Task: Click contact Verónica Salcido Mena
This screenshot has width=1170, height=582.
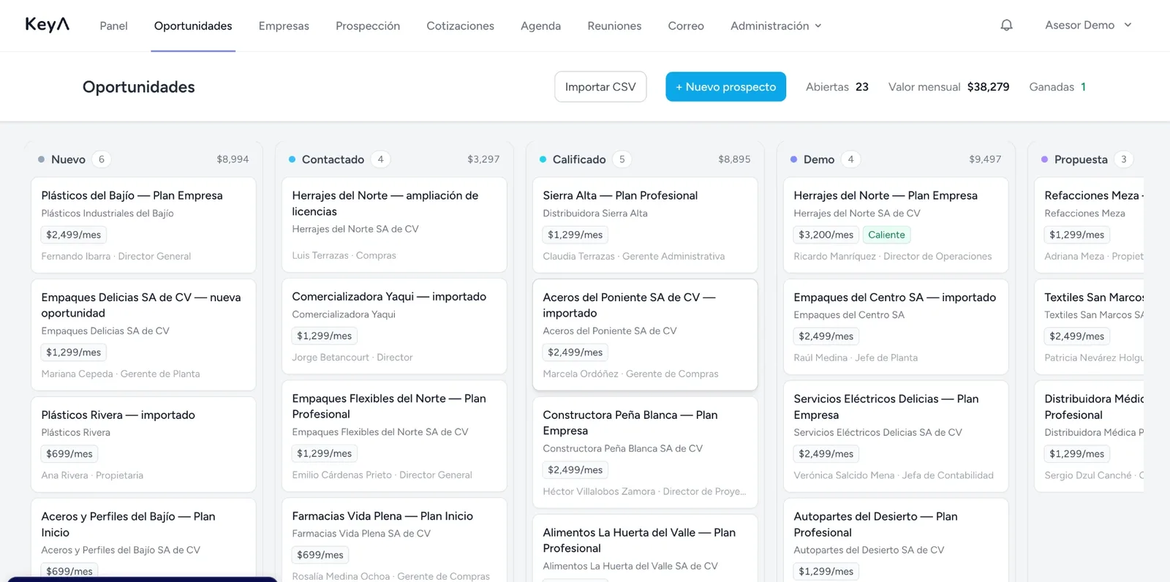Action: (894, 475)
